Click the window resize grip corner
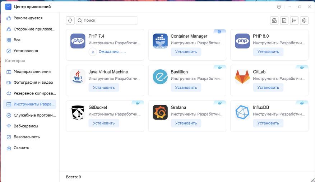The width and height of the screenshot is (315, 182). 312,179
